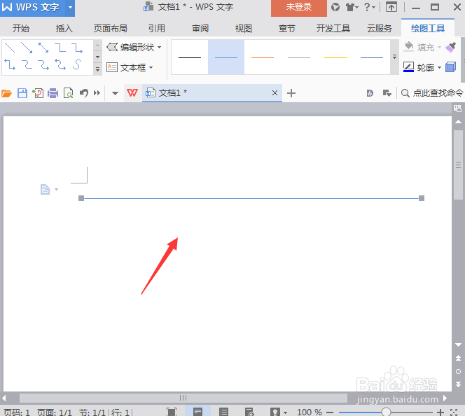Click the layout options icon beside the page
This screenshot has height=416, width=465.
(x=45, y=189)
